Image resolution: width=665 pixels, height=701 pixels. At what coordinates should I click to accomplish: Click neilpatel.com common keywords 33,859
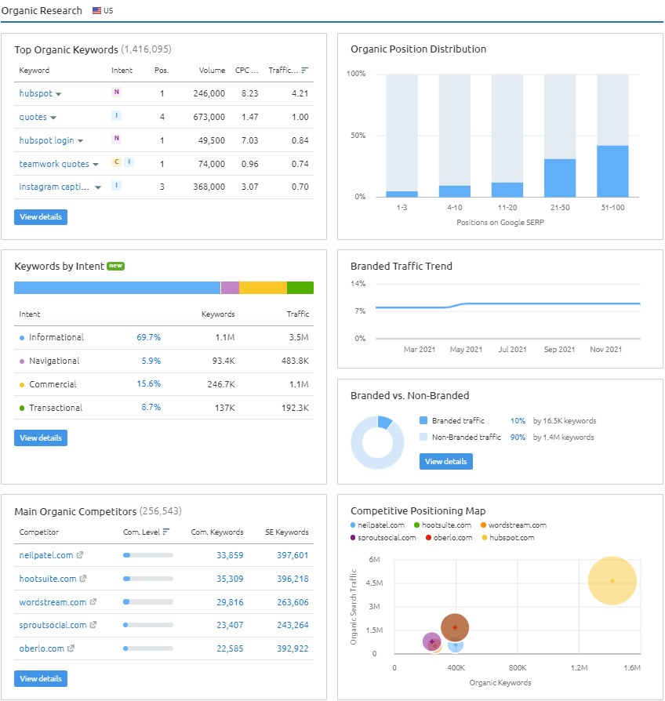230,555
